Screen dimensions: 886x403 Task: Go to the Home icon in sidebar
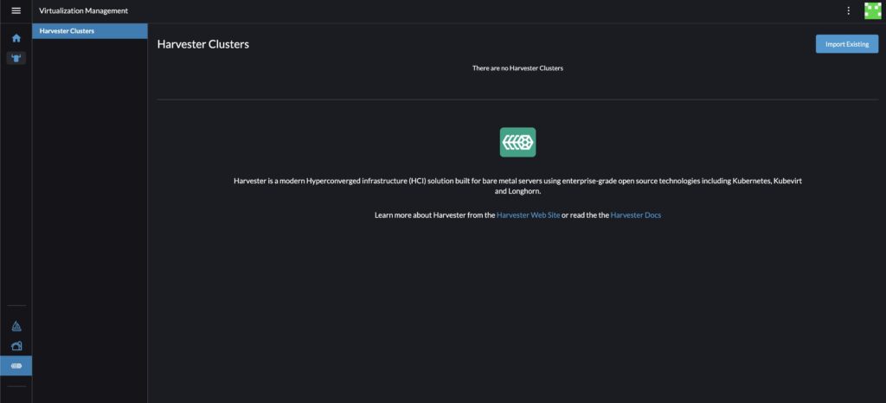point(16,38)
